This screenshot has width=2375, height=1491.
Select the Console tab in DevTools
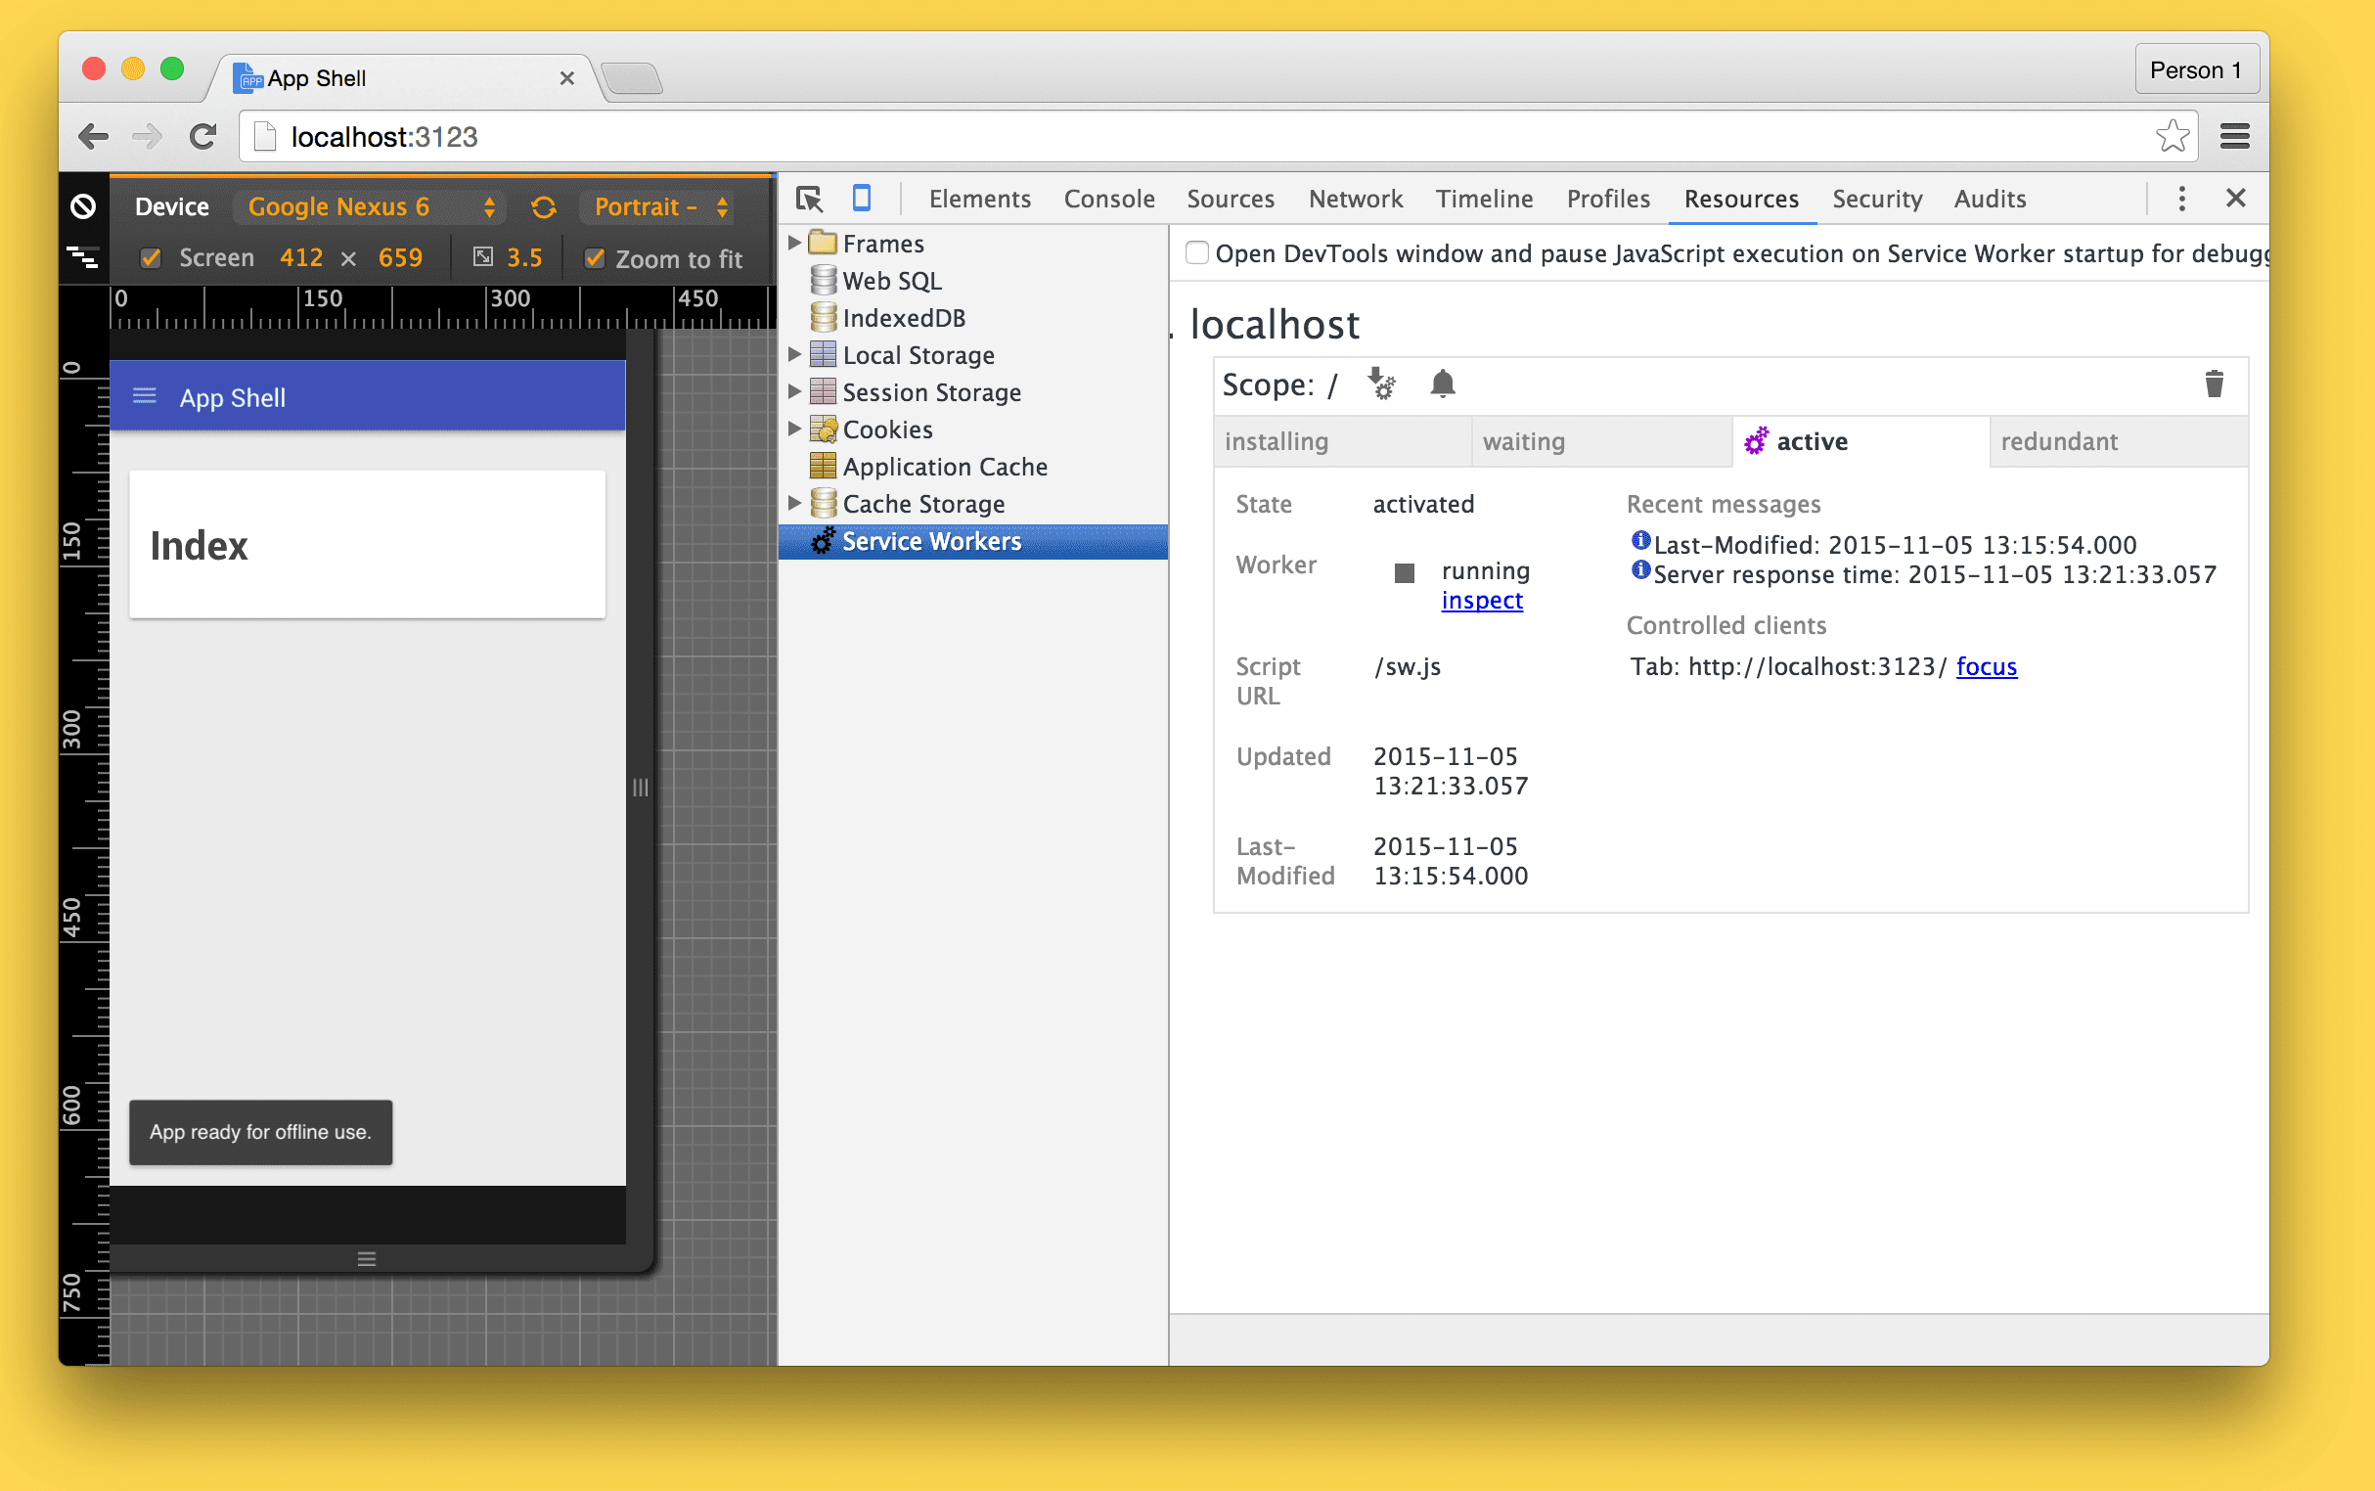point(1106,198)
